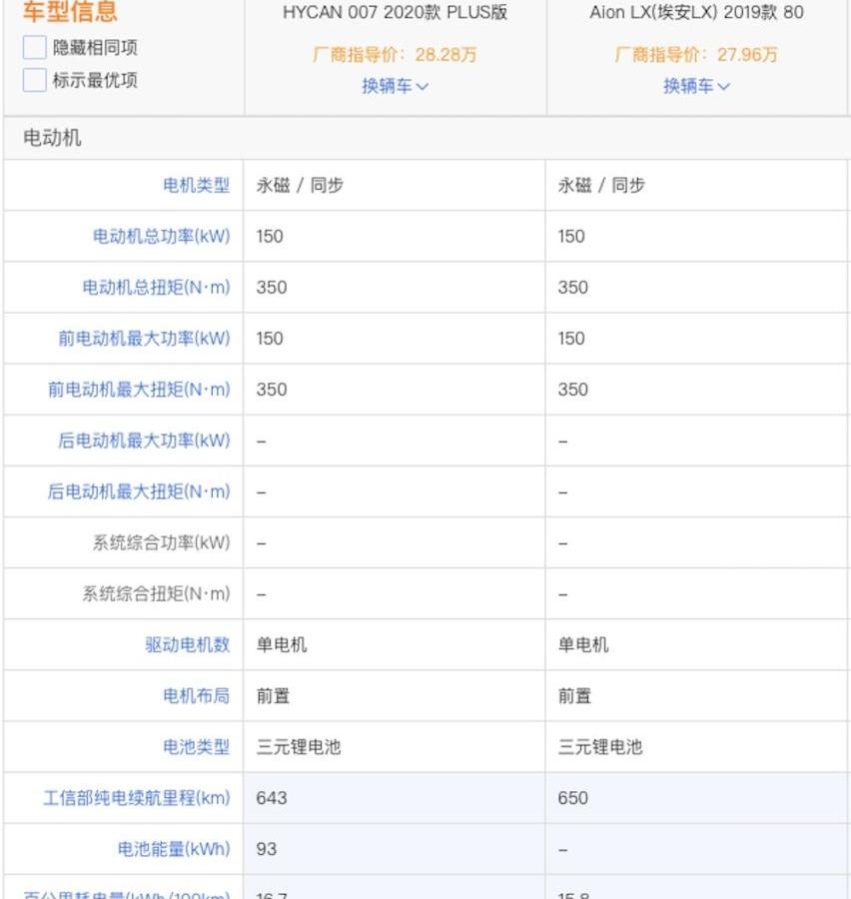The width and height of the screenshot is (851, 899).
Task: Click the 前电动机最大功率(kW) link
Action: (144, 339)
